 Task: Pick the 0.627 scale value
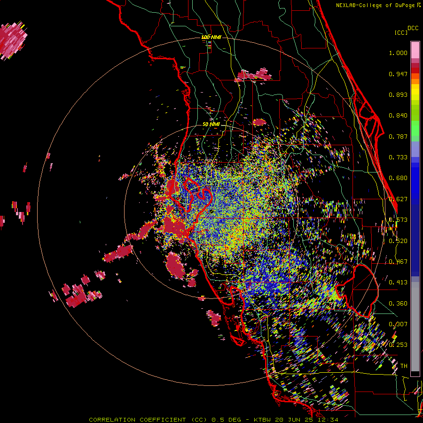pyautogui.click(x=398, y=199)
